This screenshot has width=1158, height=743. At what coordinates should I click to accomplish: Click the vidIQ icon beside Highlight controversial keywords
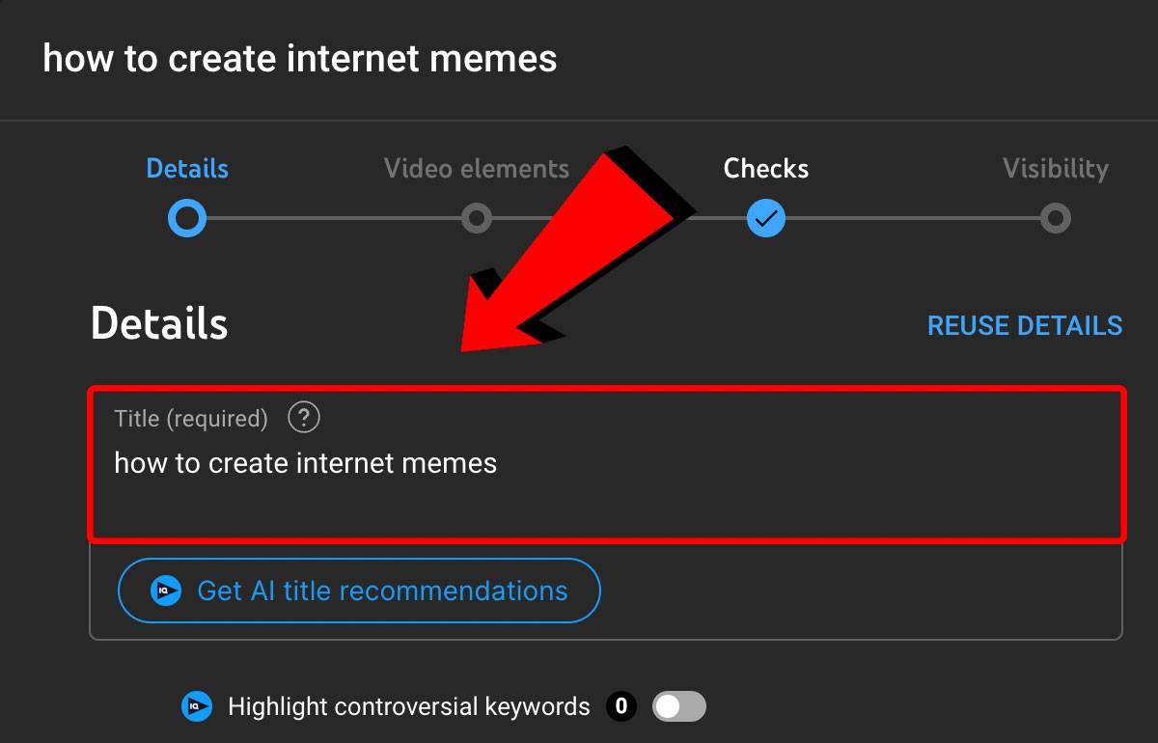click(x=197, y=707)
